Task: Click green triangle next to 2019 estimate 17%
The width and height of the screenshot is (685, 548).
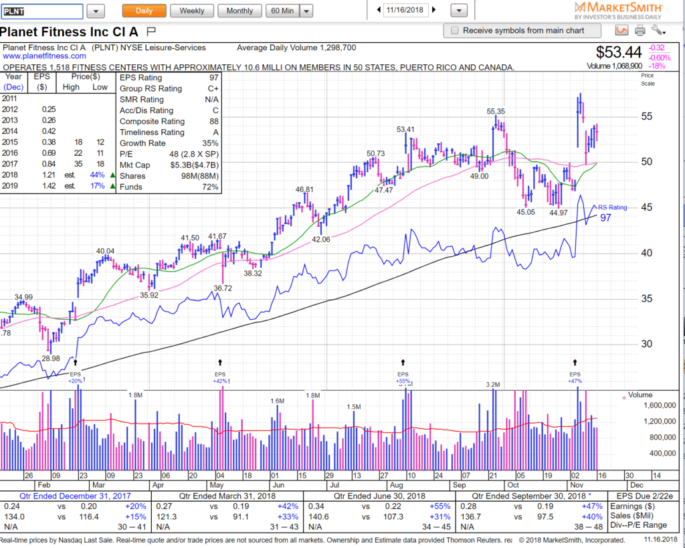Action: [112, 186]
